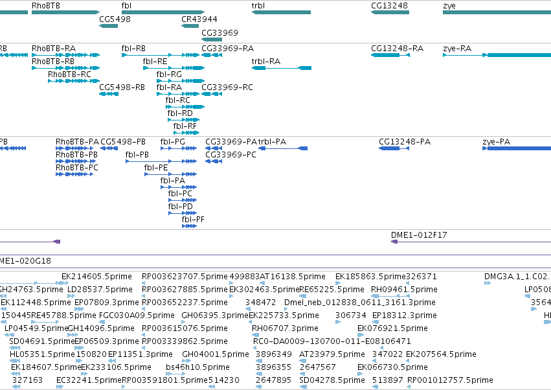The width and height of the screenshot is (551, 390).
Task: Click protein CG5498-PB label
Action: 123,142
